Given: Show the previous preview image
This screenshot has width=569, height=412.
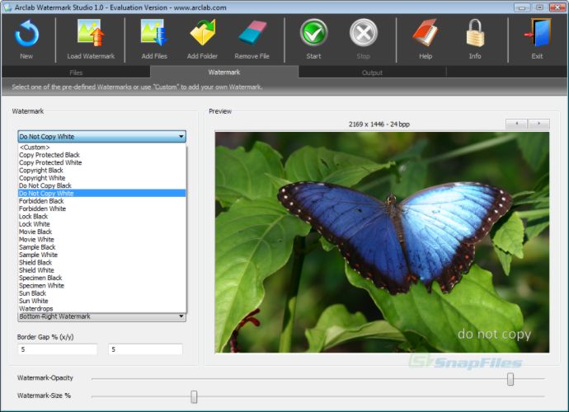Looking at the screenshot, I should (x=517, y=124).
